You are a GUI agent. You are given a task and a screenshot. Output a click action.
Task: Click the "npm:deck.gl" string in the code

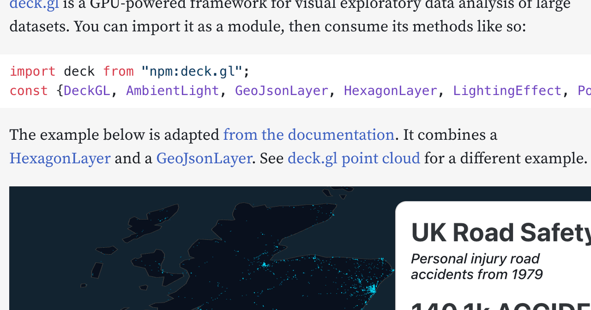[x=192, y=71]
